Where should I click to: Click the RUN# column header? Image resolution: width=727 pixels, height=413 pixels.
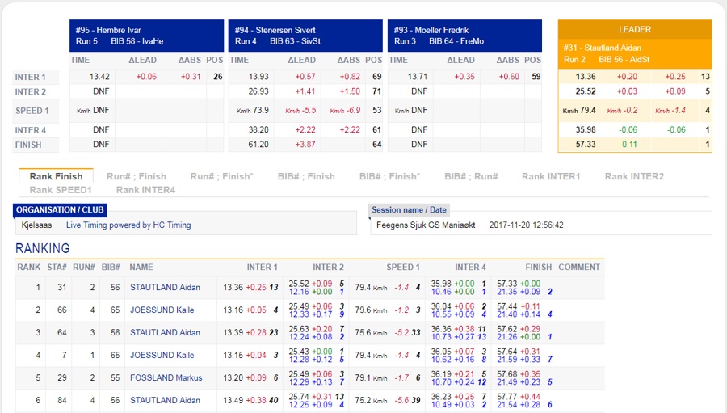click(x=84, y=268)
